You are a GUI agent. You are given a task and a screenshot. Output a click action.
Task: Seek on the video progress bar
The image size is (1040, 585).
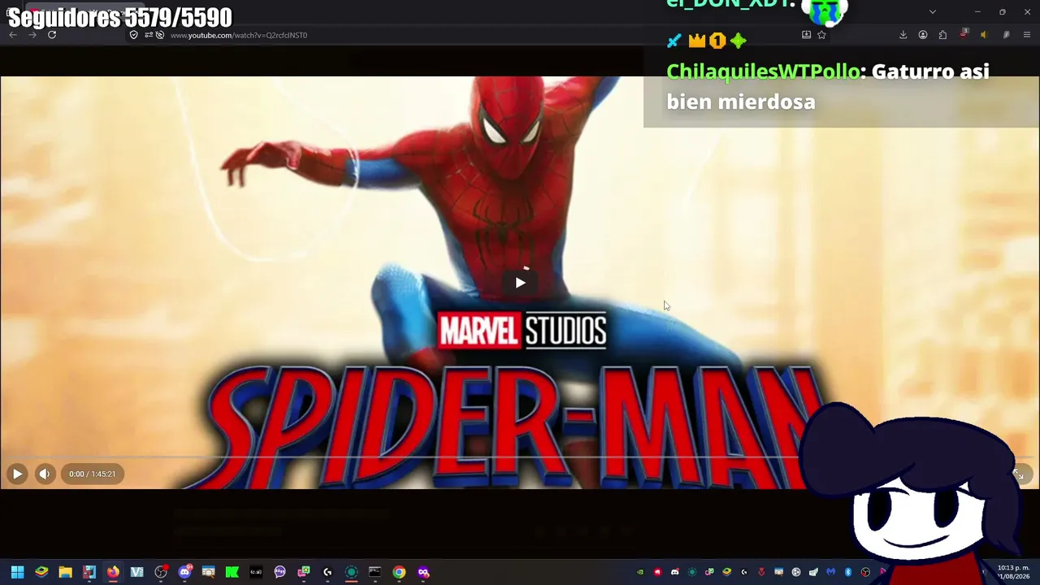520,457
